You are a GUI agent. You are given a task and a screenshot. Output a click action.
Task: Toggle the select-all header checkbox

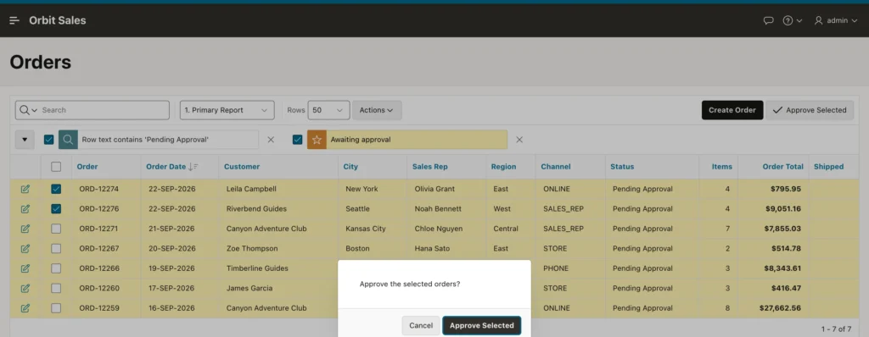pos(56,167)
